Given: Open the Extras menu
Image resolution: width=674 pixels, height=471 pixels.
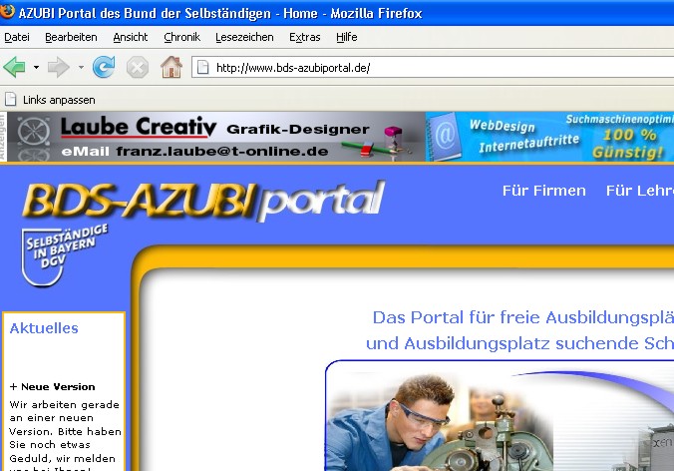Looking at the screenshot, I should pyautogui.click(x=304, y=38).
